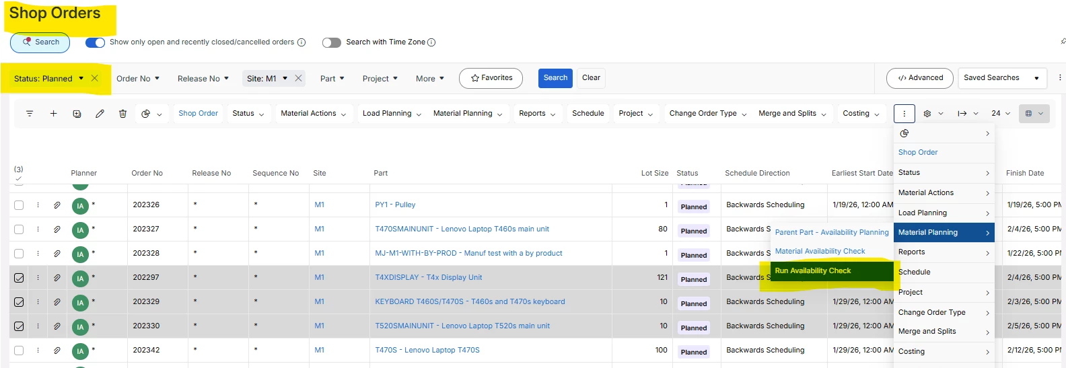Click the paperclip attachment icon for order 202326
Viewport: 1066px width, 368px height.
[57, 205]
